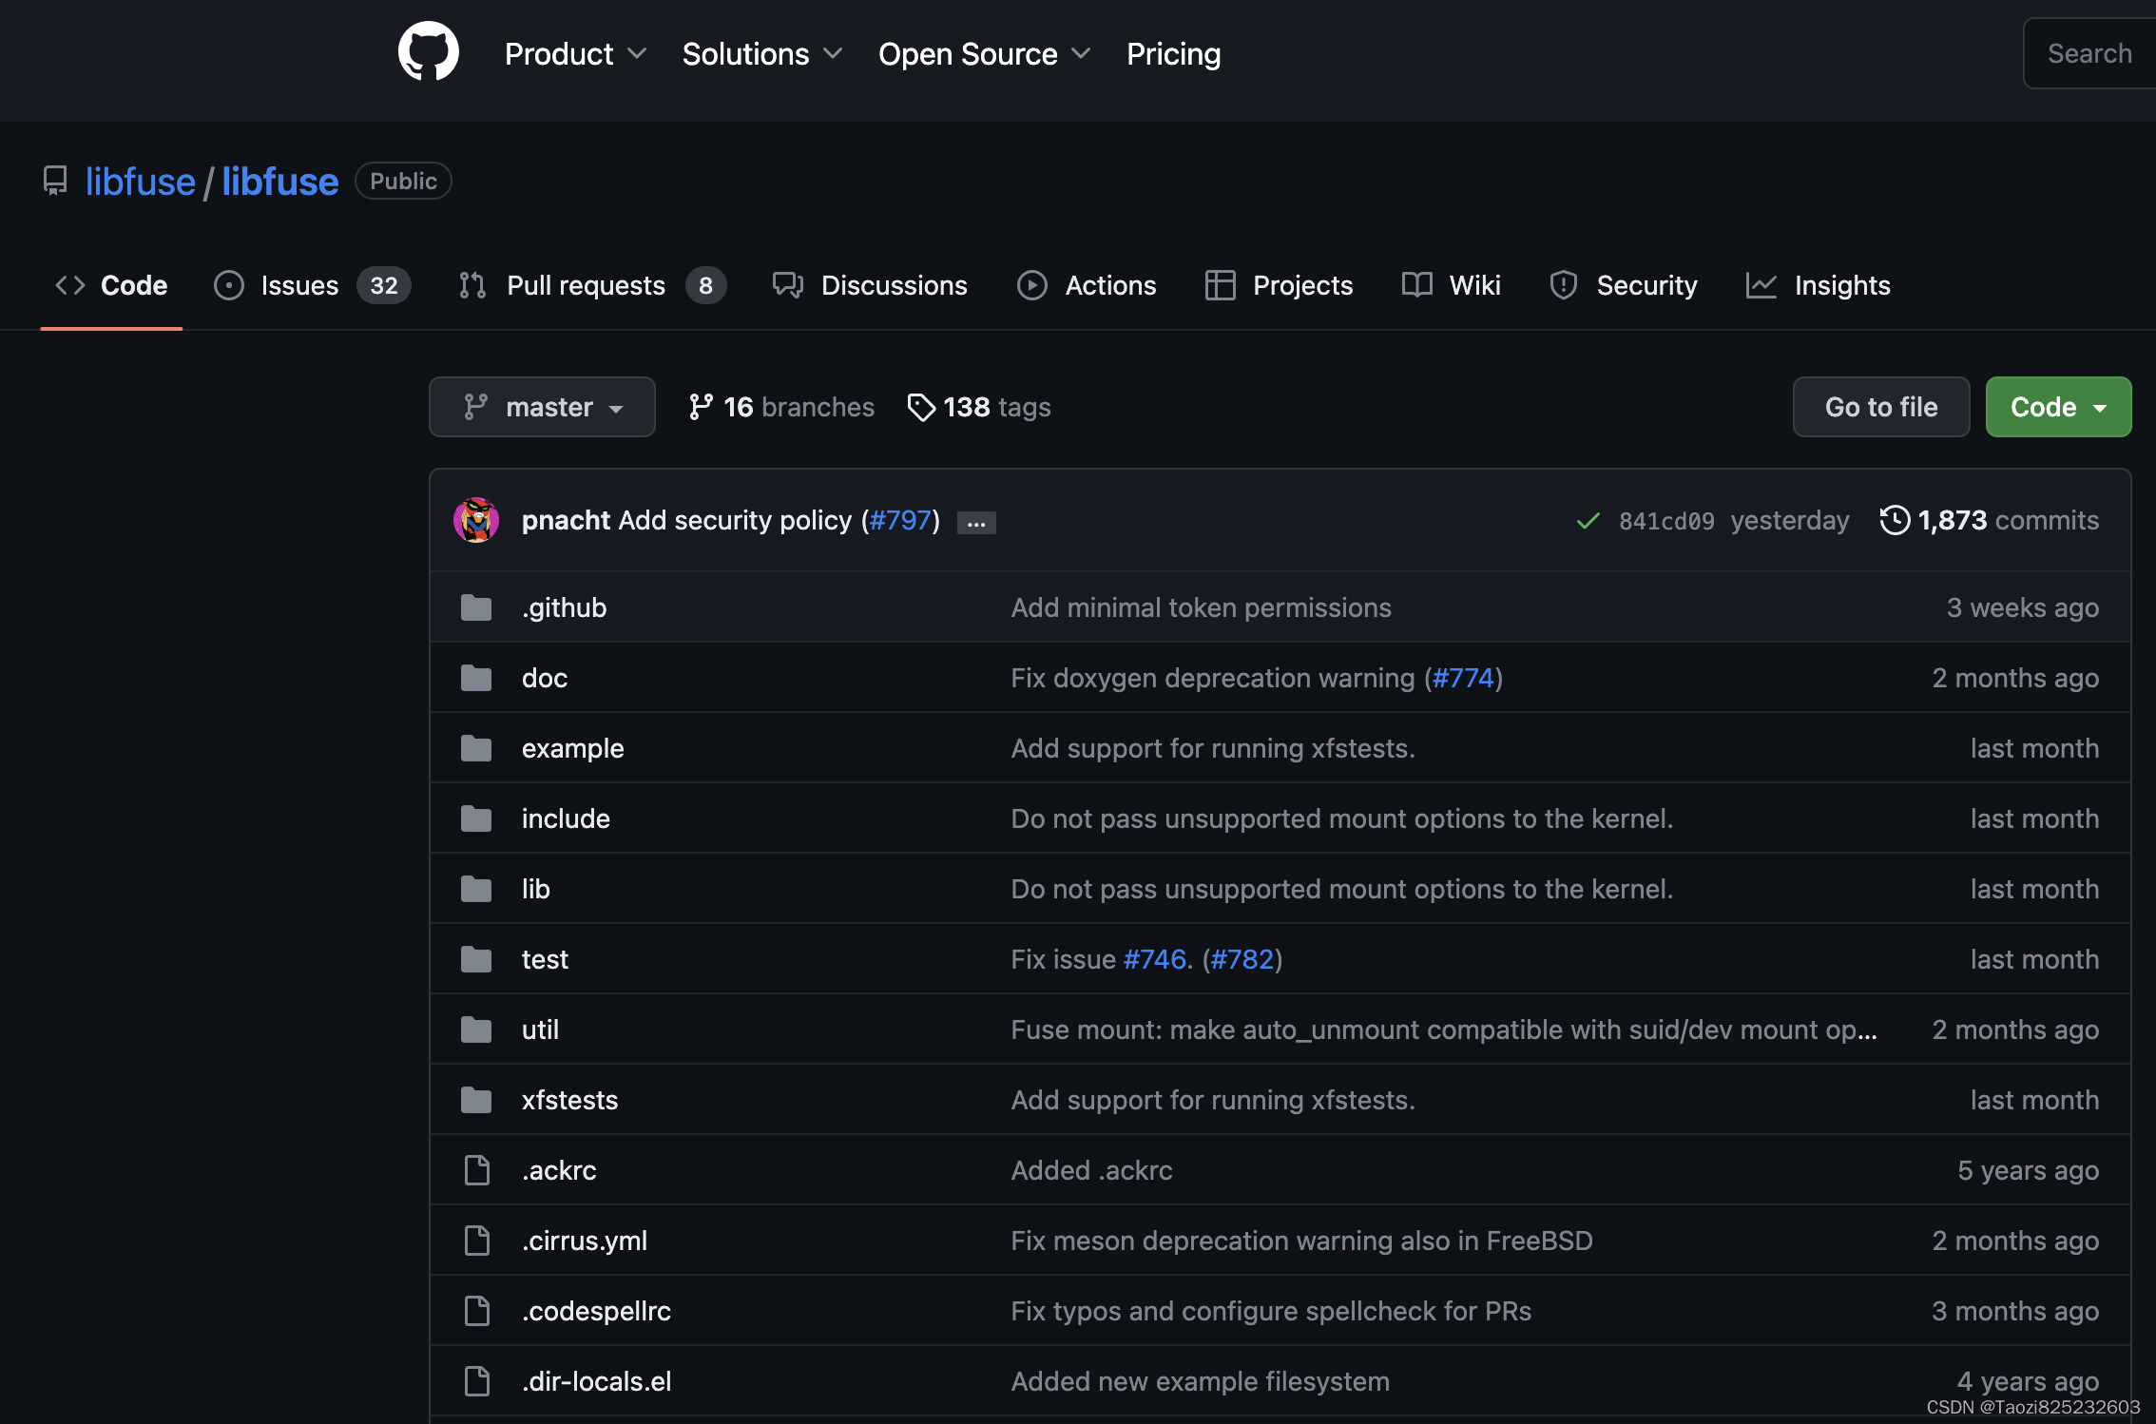Click the include folder icon

point(476,818)
